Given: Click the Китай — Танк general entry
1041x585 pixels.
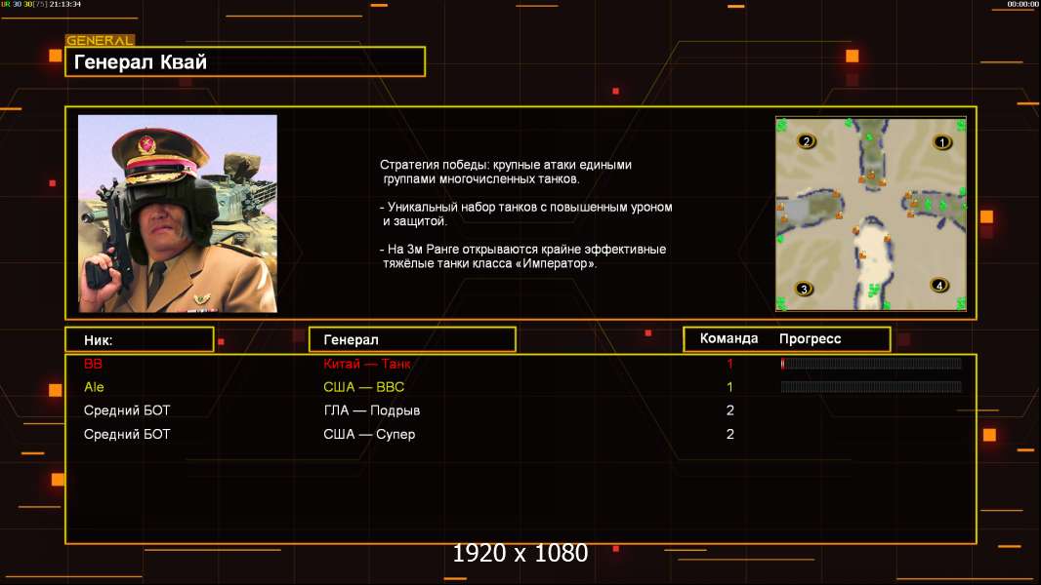Looking at the screenshot, I should coord(366,364).
